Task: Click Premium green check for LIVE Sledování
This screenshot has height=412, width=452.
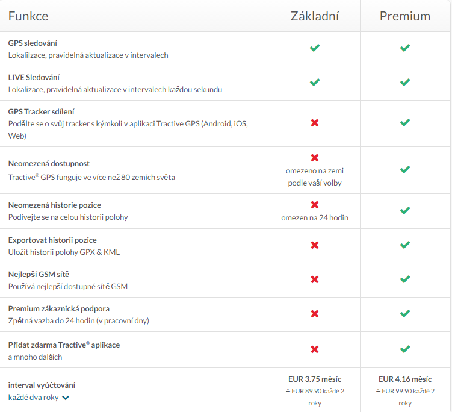Action: coord(405,82)
